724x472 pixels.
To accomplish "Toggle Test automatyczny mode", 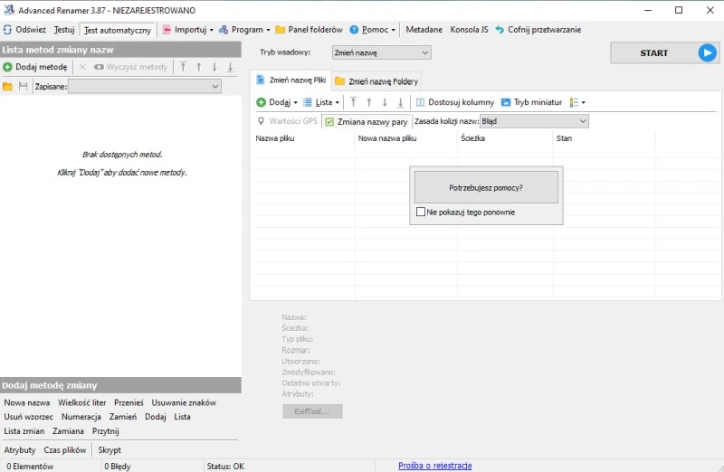I will (x=118, y=30).
